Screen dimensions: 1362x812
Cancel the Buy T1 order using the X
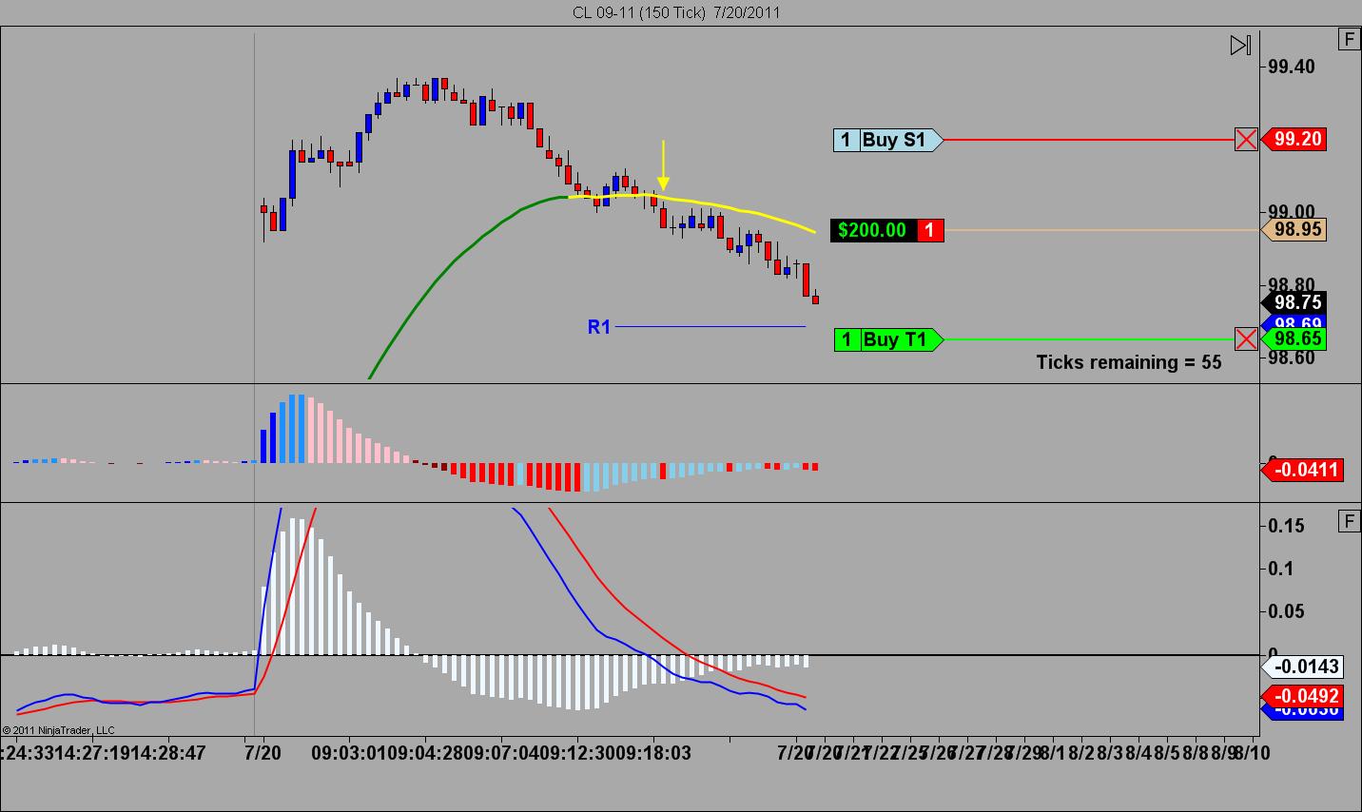tap(1246, 339)
